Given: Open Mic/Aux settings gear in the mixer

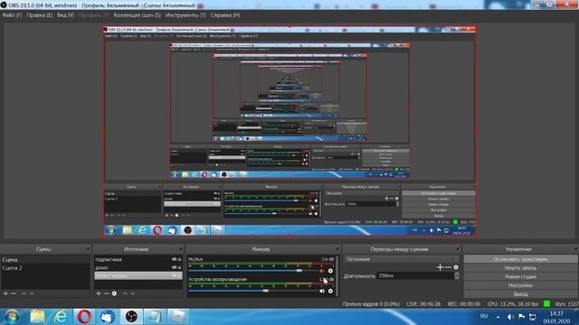Looking at the screenshot, I should (330, 271).
